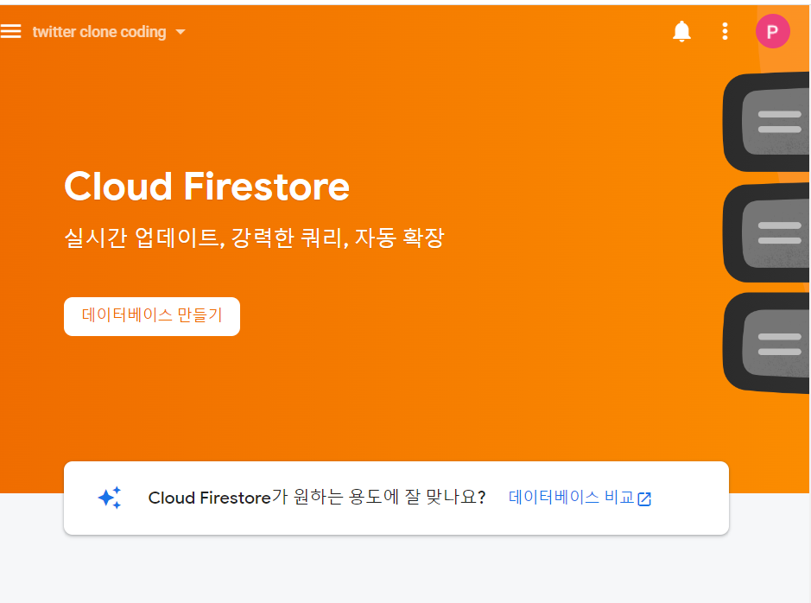Open the pink P account avatar

[773, 32]
